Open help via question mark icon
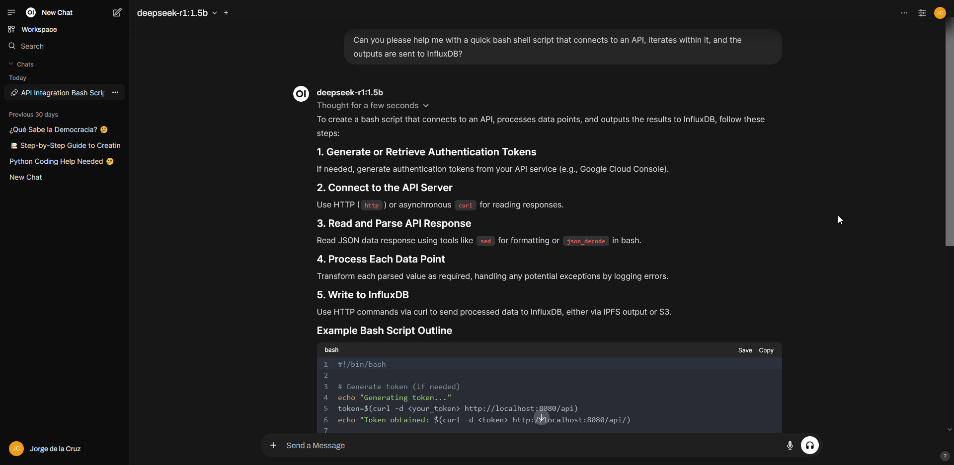This screenshot has width=954, height=465. pos(945,456)
